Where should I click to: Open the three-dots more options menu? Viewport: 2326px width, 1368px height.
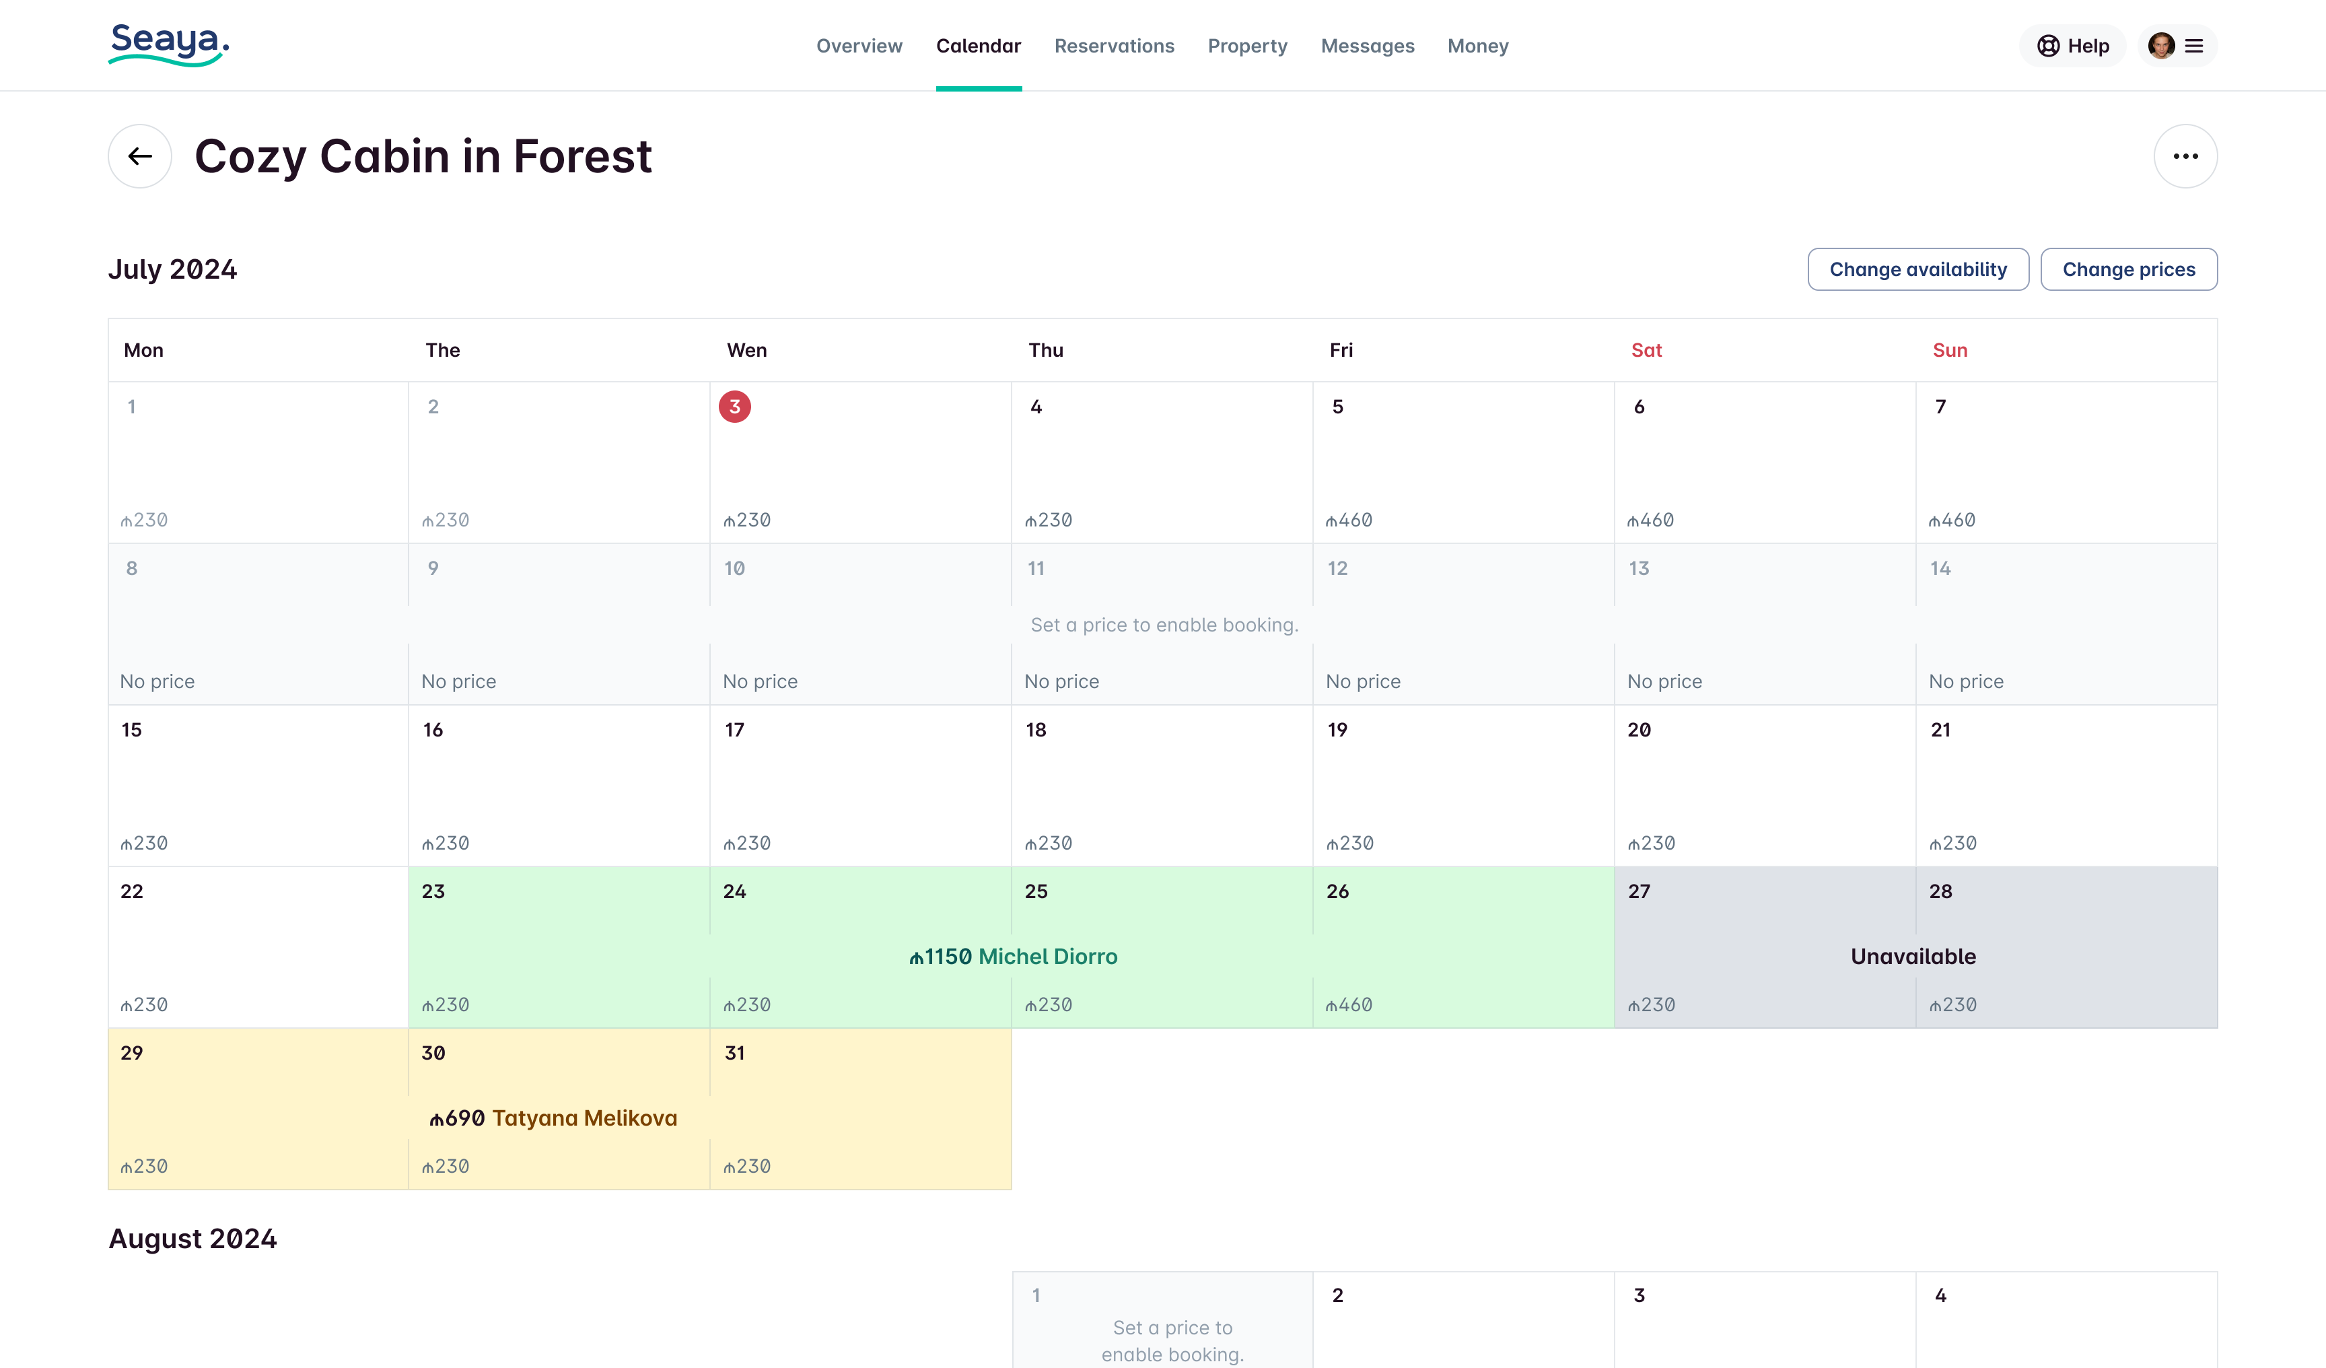(x=2185, y=156)
